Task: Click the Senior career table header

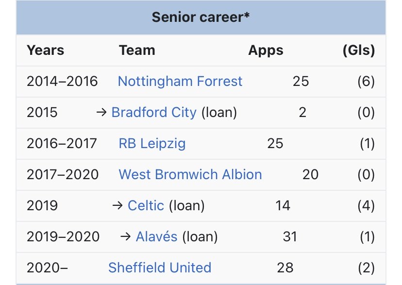Action: click(201, 17)
